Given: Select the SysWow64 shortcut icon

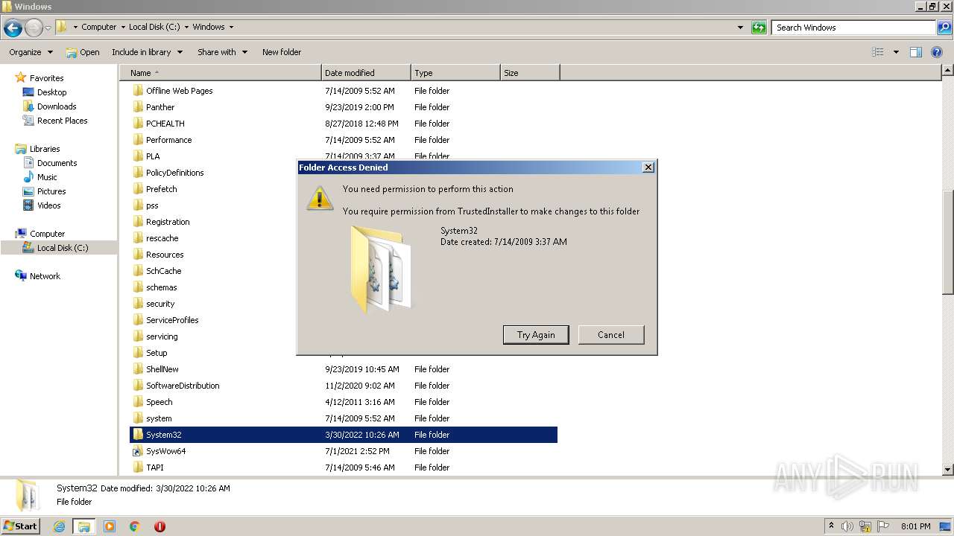Looking at the screenshot, I should [x=138, y=451].
